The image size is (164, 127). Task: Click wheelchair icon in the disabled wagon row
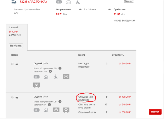point(55,77)
